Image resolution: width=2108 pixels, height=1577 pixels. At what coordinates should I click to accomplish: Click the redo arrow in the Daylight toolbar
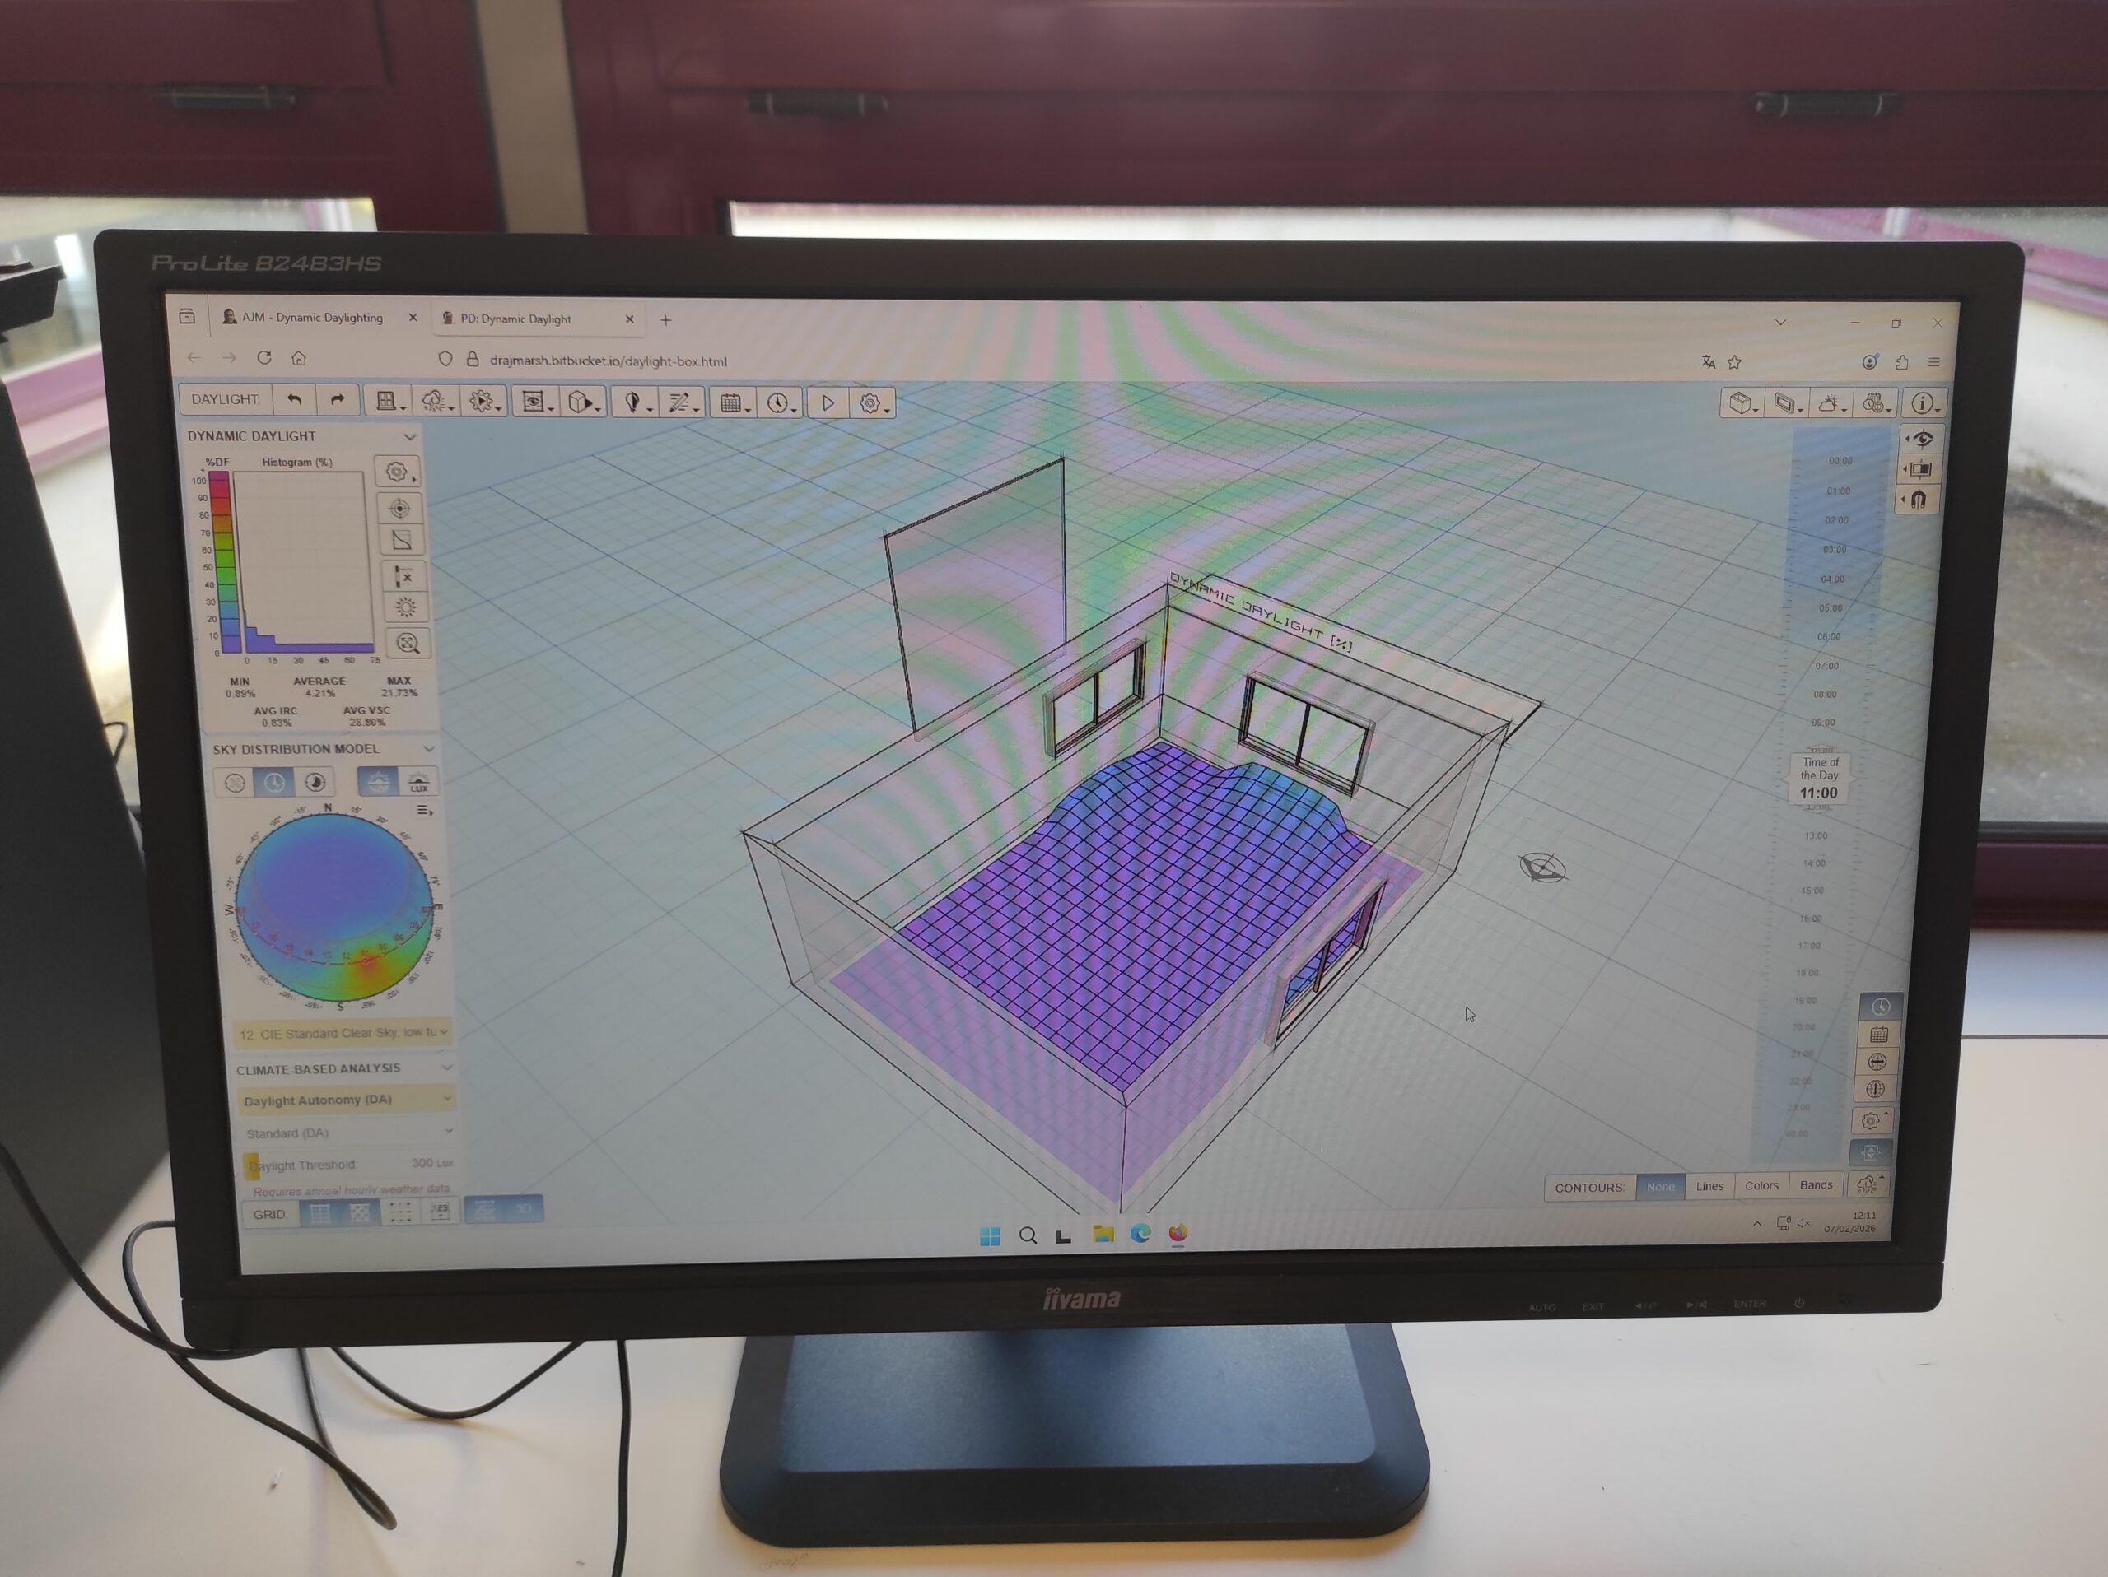[x=338, y=400]
